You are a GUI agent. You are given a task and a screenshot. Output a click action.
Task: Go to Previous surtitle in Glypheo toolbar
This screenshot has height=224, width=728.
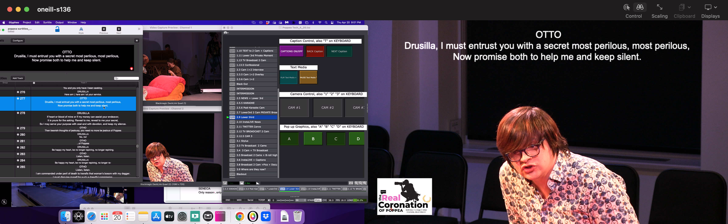(104, 30)
